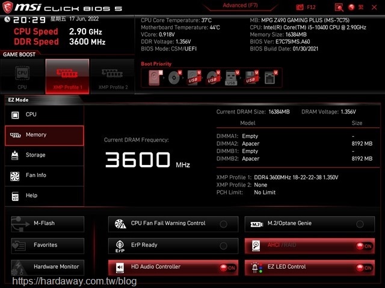Click the XMP Profile 1 DDR4 3600MHz details

tap(296, 178)
